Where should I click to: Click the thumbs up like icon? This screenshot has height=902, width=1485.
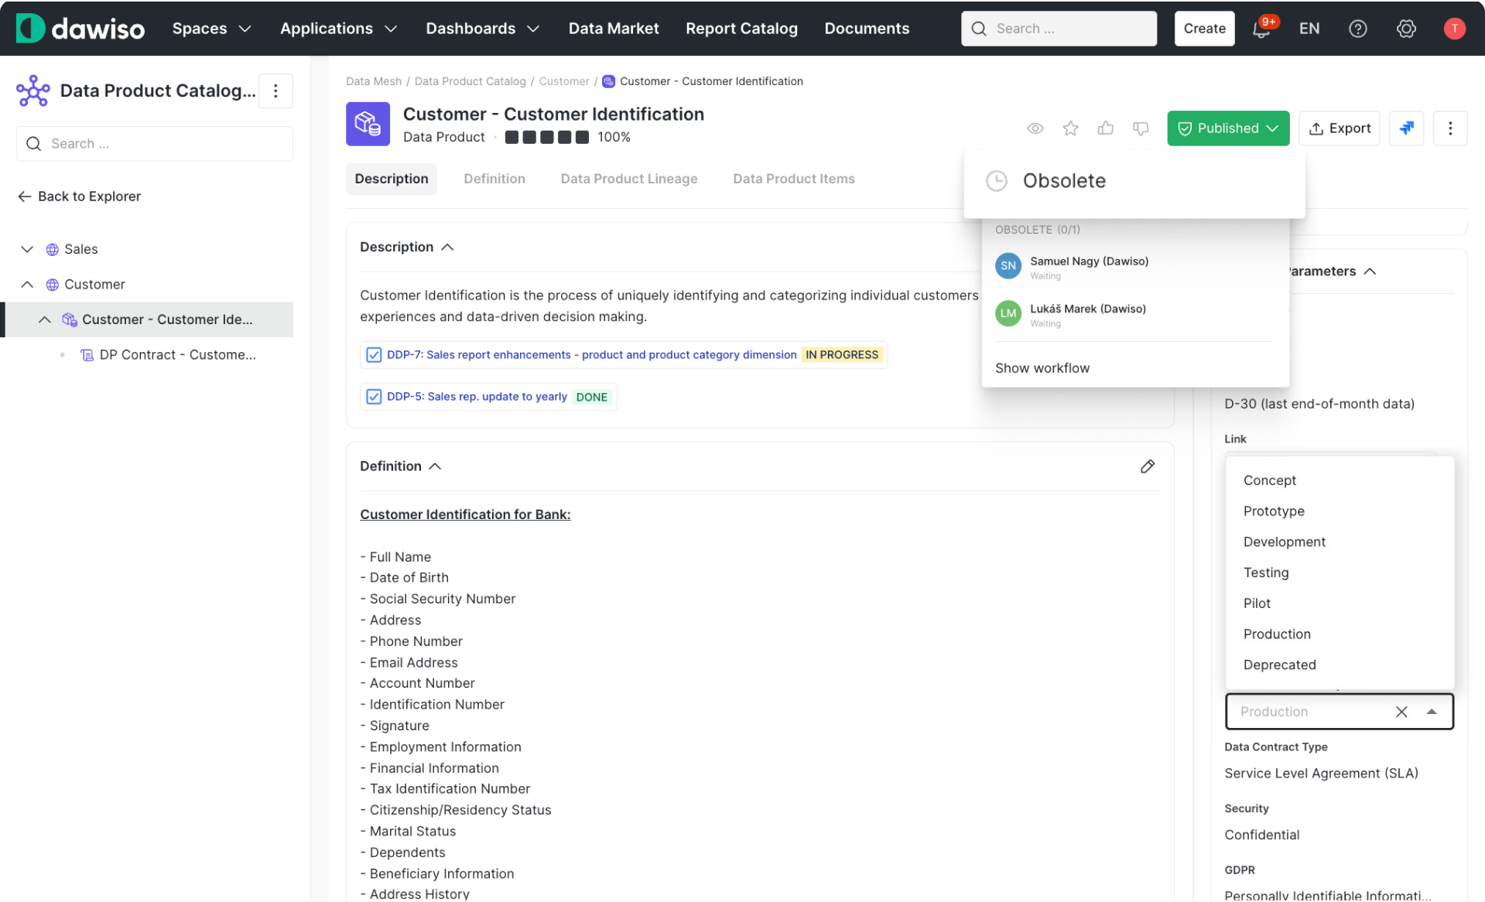pyautogui.click(x=1105, y=128)
